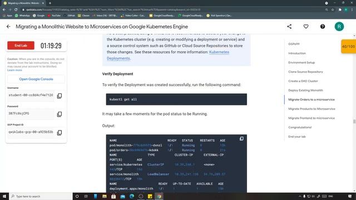Reload the page in Chrome
This screenshot has height=200, width=356.
[x=16, y=10]
